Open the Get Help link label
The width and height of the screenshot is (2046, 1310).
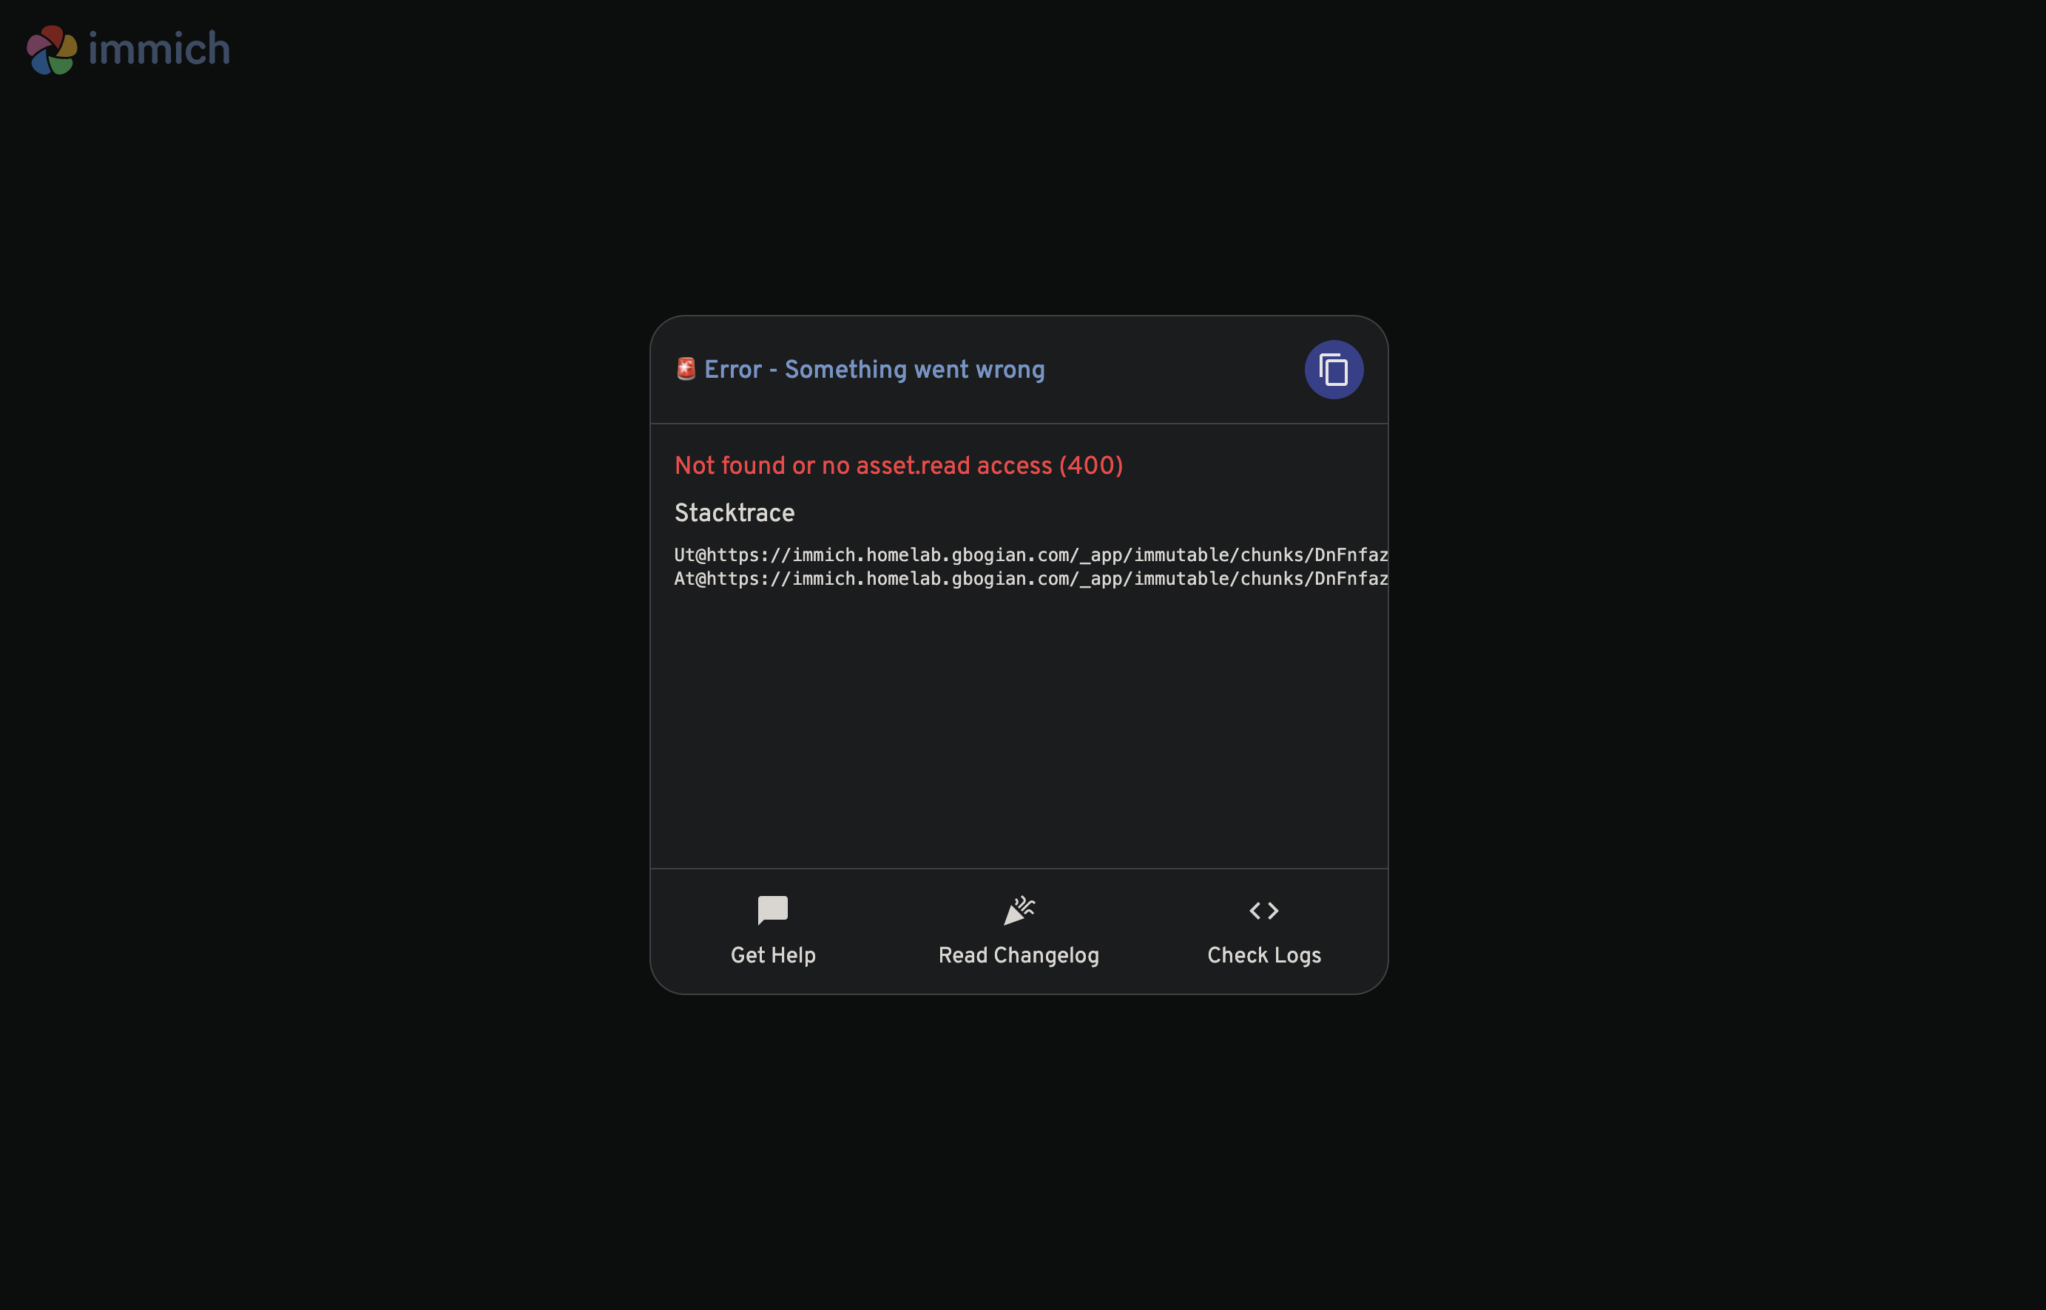point(773,955)
